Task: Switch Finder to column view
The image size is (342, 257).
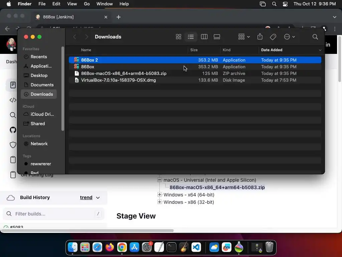Action: (x=204, y=37)
